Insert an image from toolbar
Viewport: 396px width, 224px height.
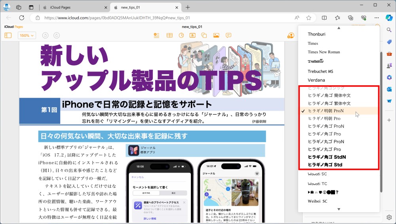click(x=216, y=35)
